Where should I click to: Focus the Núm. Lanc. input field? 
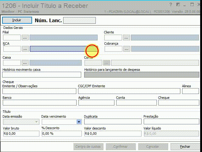pyautogui.click(x=79, y=20)
